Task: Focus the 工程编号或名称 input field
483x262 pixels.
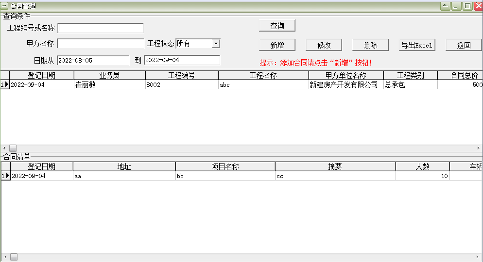Action: [101, 28]
